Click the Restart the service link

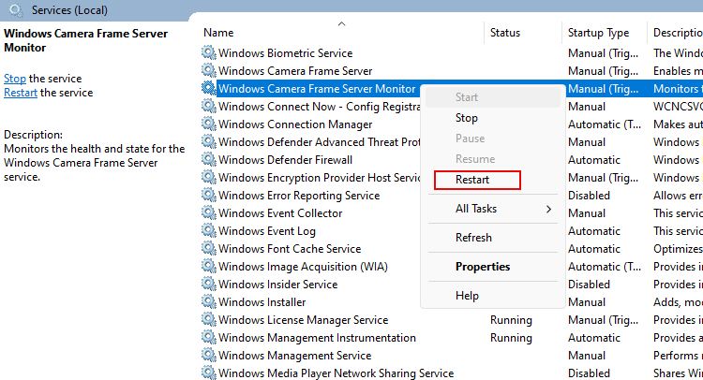coord(20,93)
